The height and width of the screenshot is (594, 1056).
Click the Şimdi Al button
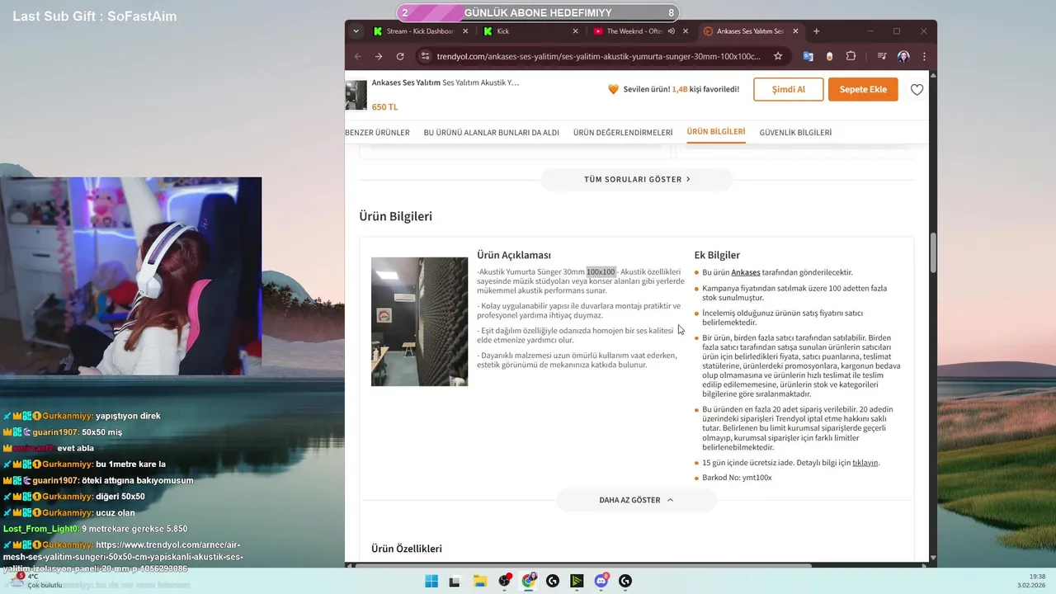789,89
